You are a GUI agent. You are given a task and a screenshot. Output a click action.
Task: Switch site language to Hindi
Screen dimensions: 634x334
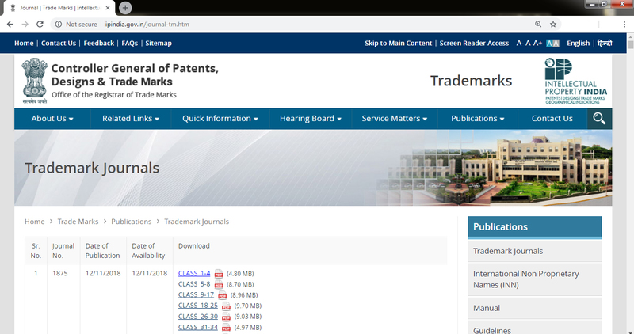pos(604,43)
